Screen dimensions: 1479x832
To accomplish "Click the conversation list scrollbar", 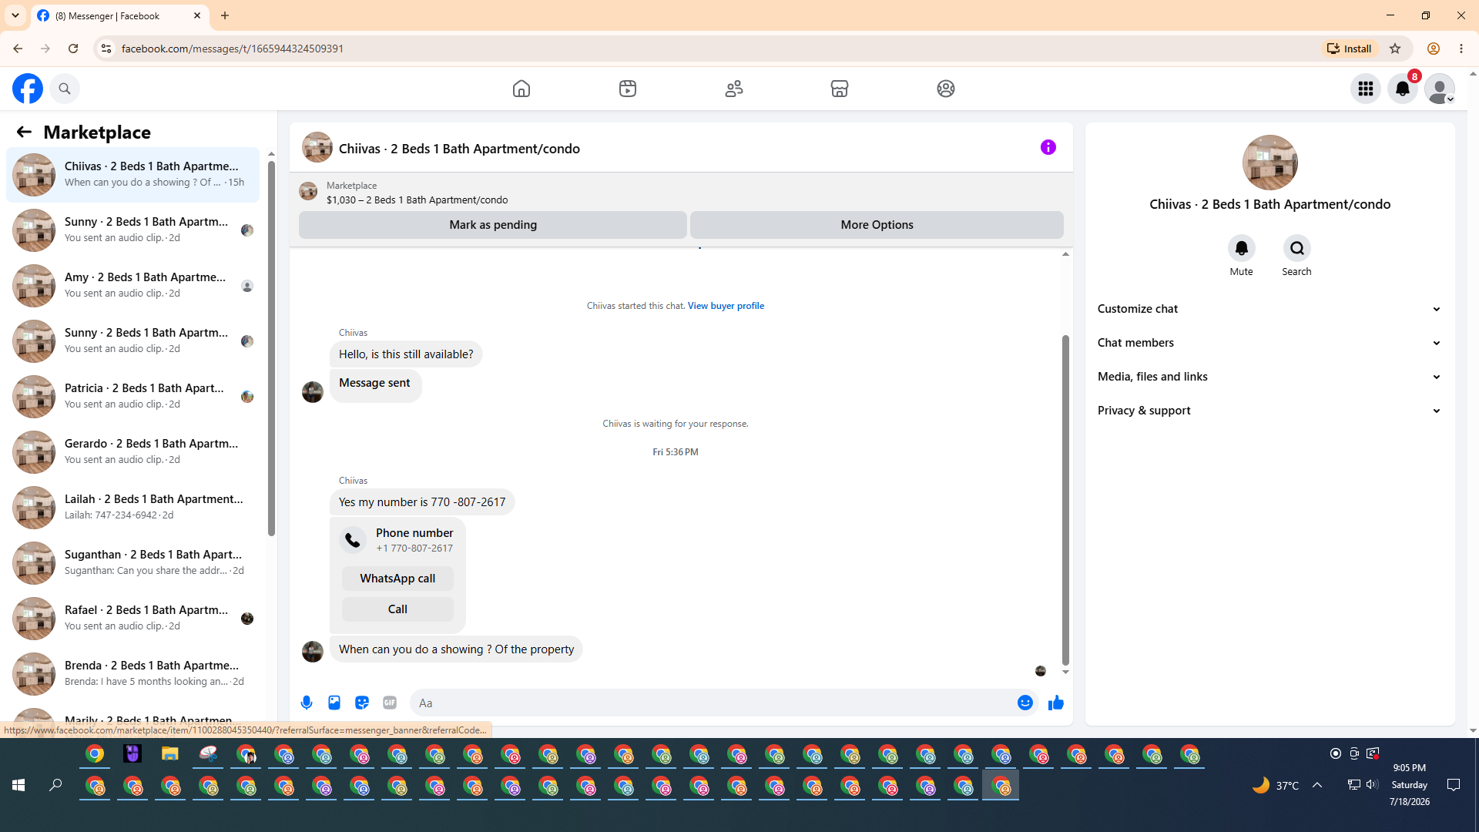I will click(x=271, y=347).
